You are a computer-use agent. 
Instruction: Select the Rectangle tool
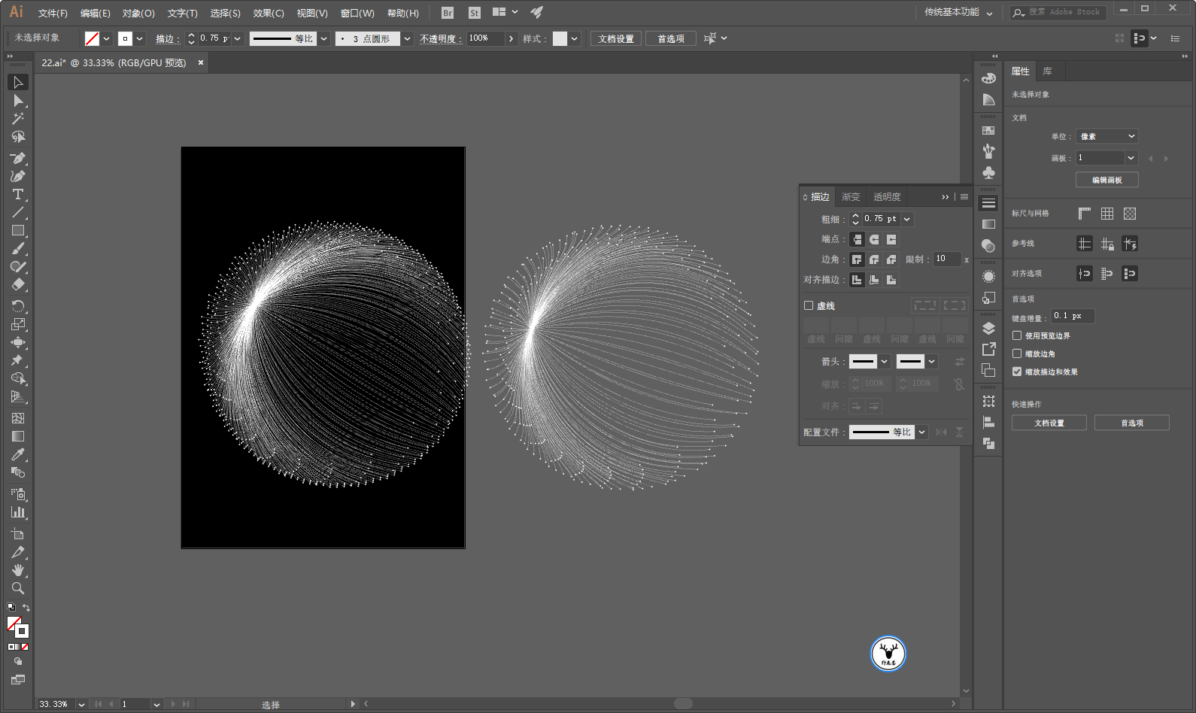(x=18, y=230)
